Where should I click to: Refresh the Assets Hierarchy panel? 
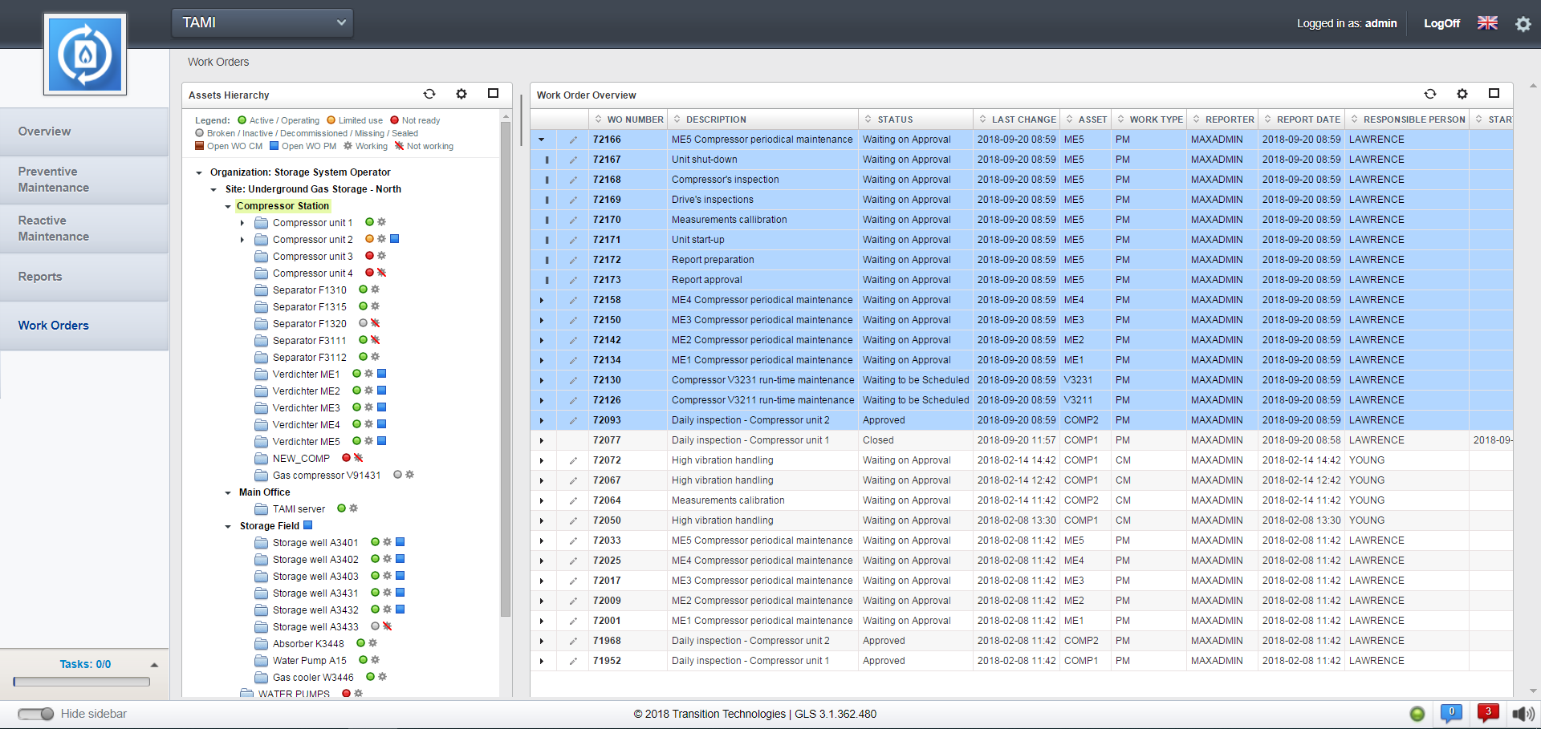[429, 94]
